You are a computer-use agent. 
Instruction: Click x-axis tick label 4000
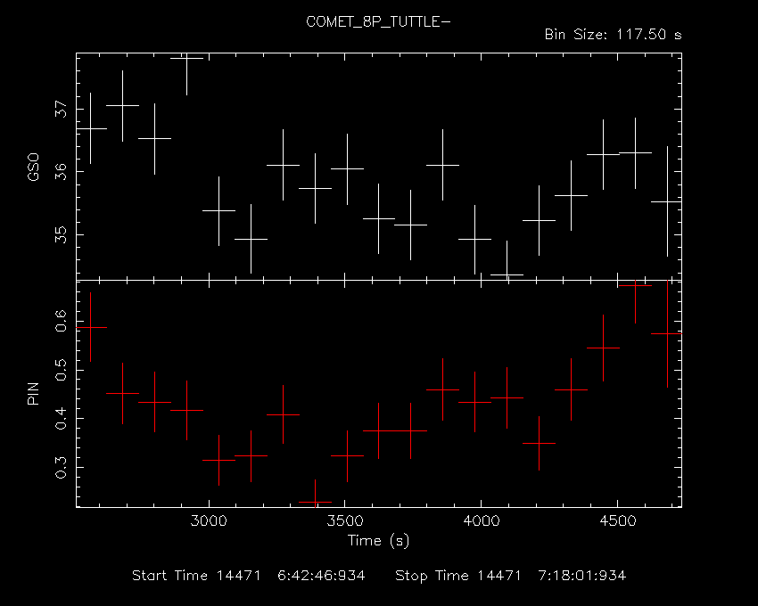[x=481, y=521]
